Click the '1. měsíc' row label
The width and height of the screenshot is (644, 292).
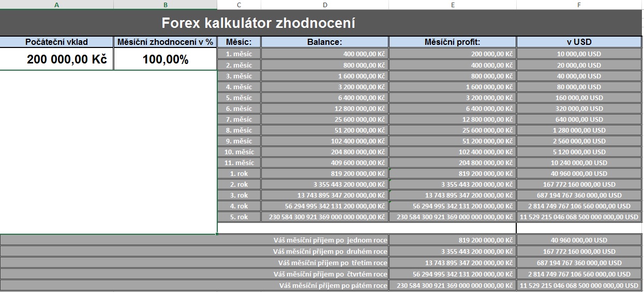point(239,54)
